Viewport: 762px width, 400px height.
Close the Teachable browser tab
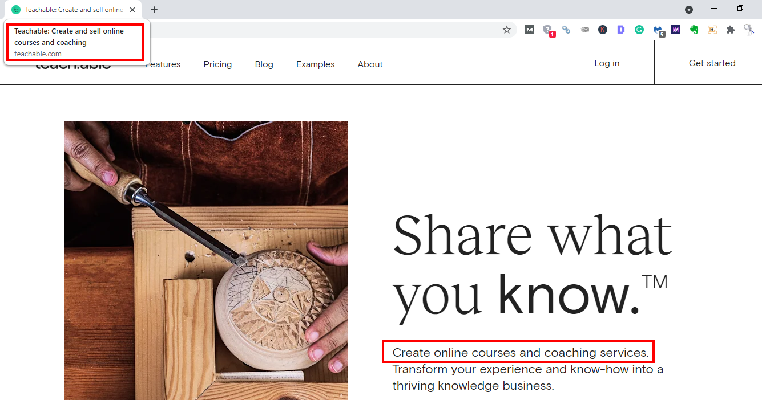(132, 10)
